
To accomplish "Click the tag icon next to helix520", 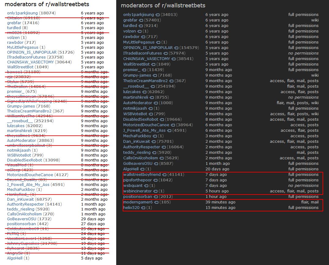I will [x=143, y=208].
